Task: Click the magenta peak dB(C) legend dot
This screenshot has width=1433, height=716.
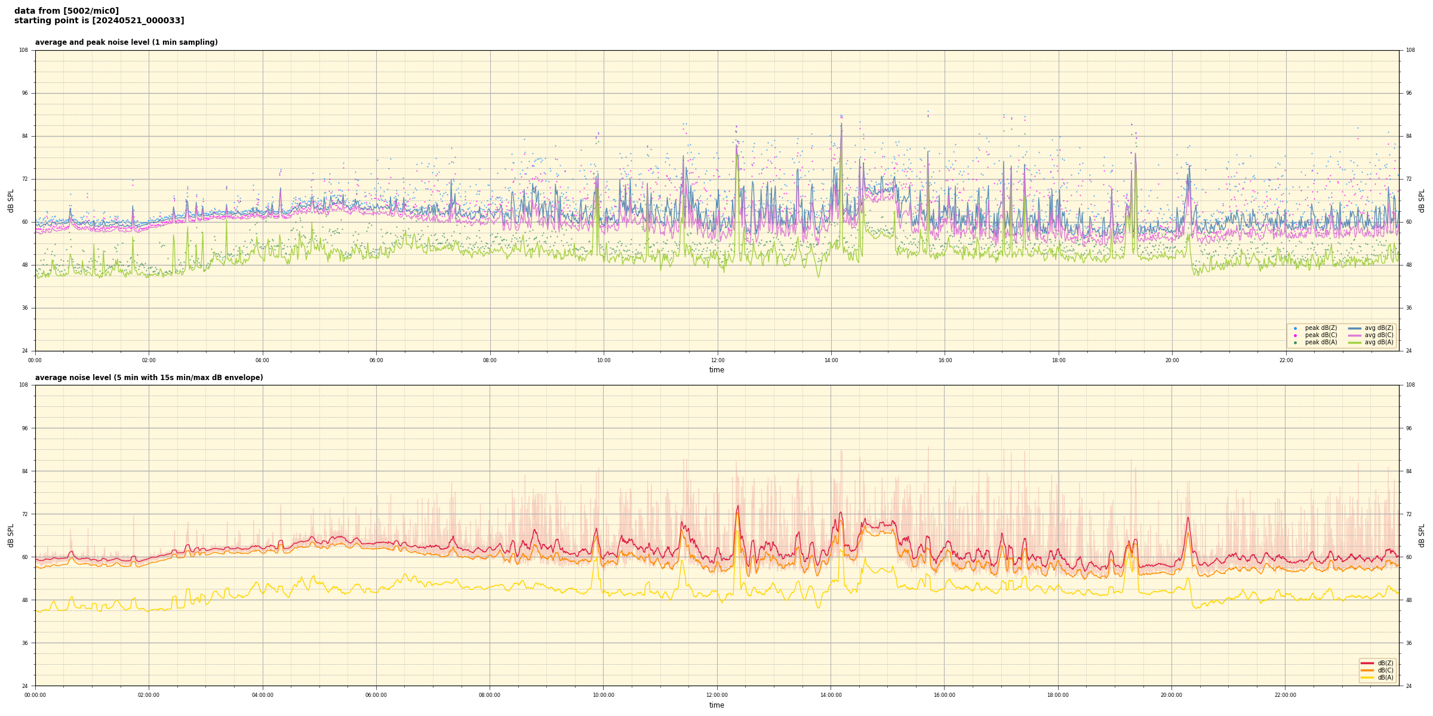Action: coord(1295,335)
